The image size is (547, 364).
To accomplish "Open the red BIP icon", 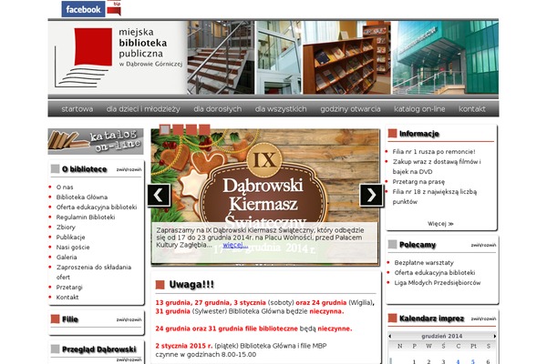I will [114, 8].
